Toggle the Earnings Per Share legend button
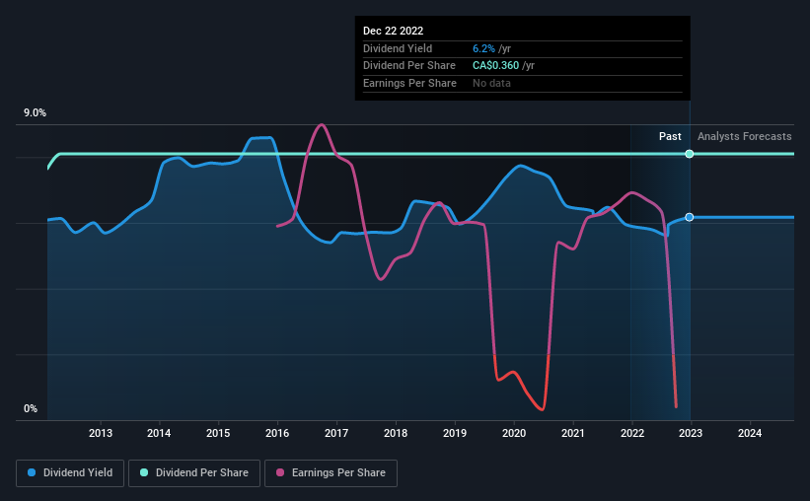This screenshot has height=501, width=810. (x=331, y=473)
